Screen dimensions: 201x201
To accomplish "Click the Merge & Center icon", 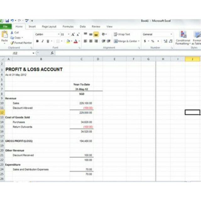I will 116,41.
